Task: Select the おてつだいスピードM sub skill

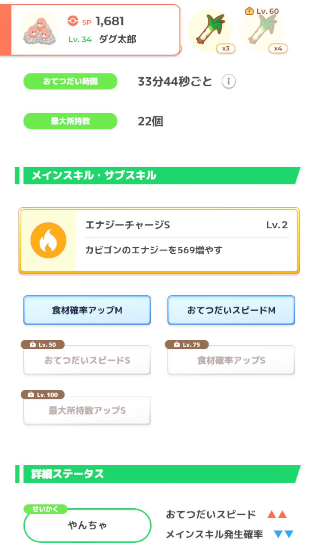Action: pyautogui.click(x=231, y=310)
